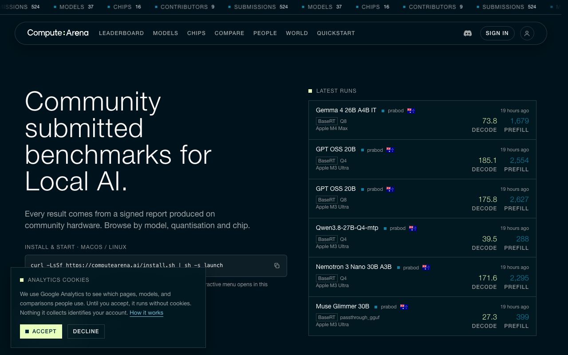Viewport: 568px width, 355px height.
Task: Accept analytics cookies
Action: 41,331
